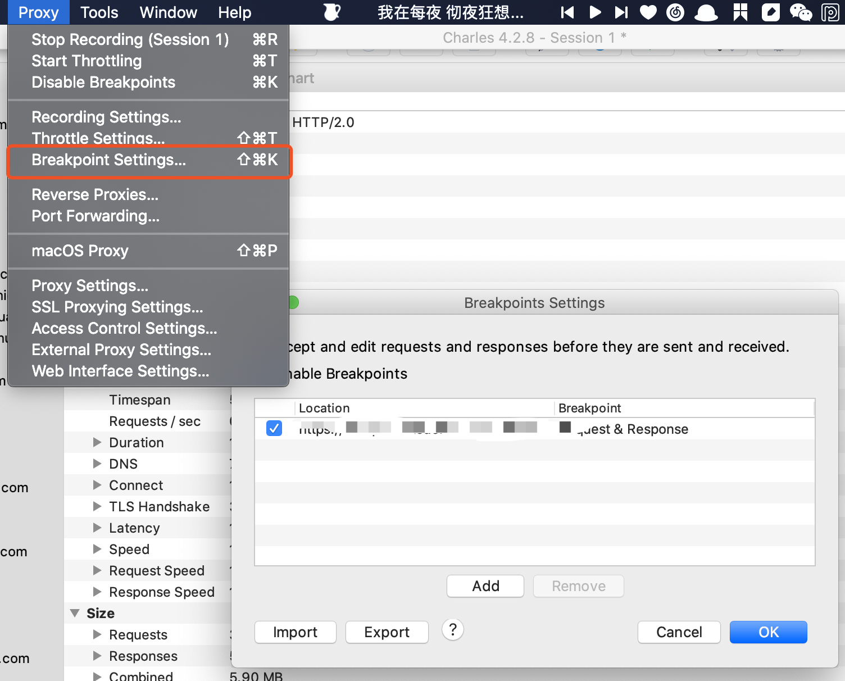Click the bell-shaped cloud icon in menu bar
This screenshot has width=845, height=681.
(706, 12)
